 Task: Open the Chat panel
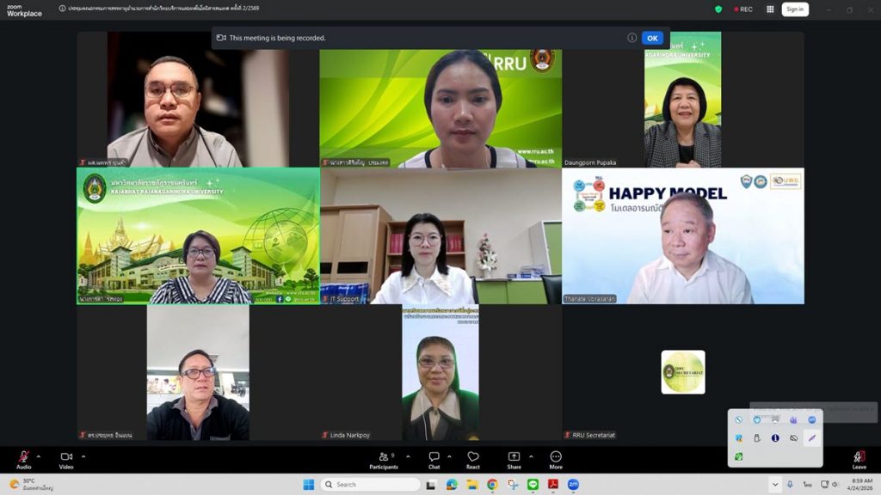point(434,457)
